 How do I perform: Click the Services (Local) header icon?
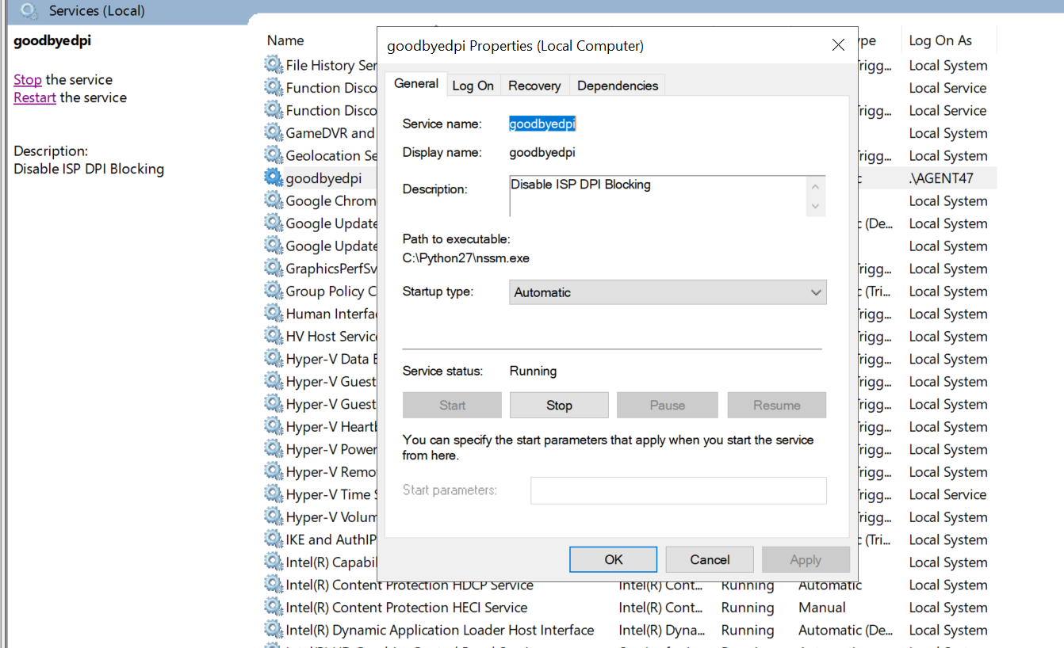pos(29,11)
